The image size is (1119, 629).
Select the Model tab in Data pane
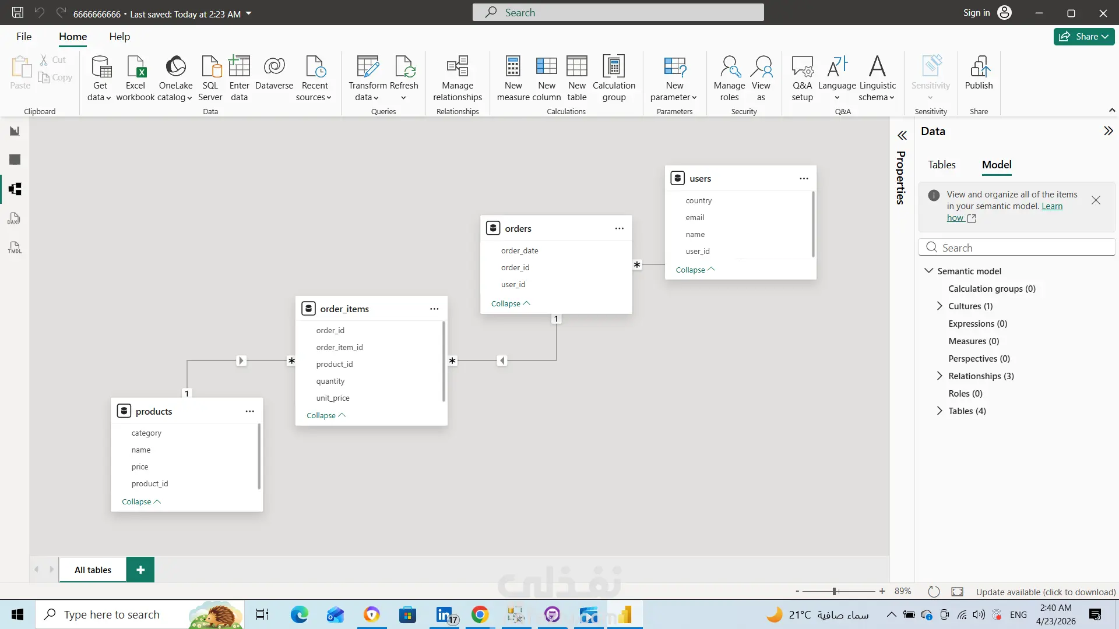point(997,165)
